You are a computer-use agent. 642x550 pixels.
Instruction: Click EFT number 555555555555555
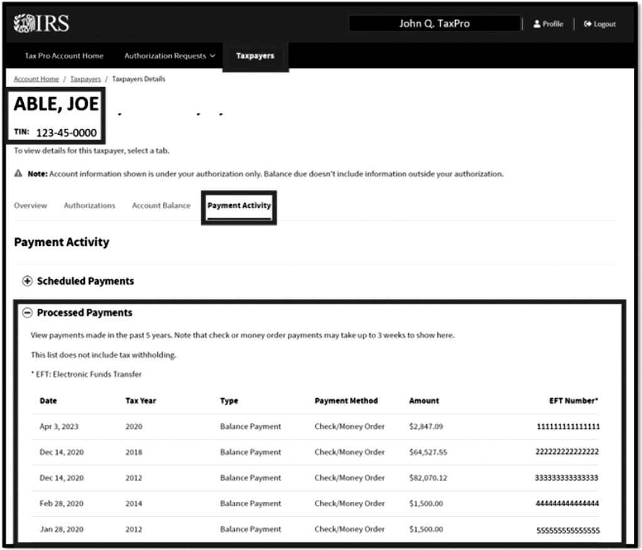(568, 531)
